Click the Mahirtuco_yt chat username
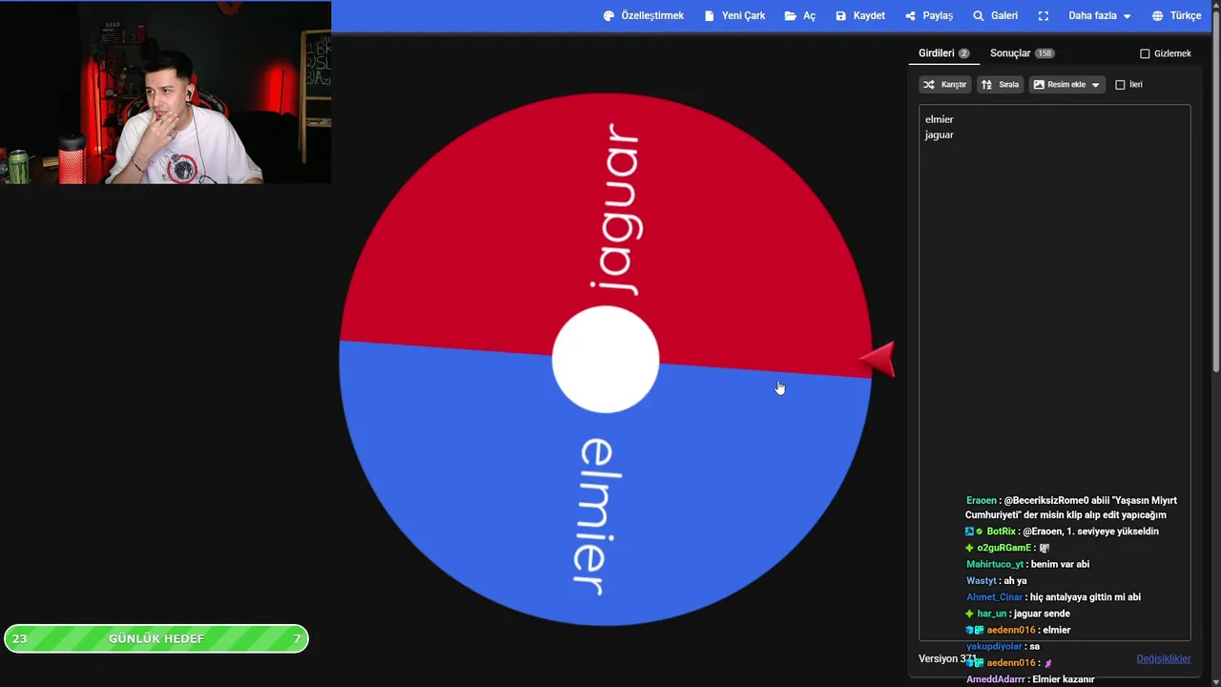 (x=994, y=564)
